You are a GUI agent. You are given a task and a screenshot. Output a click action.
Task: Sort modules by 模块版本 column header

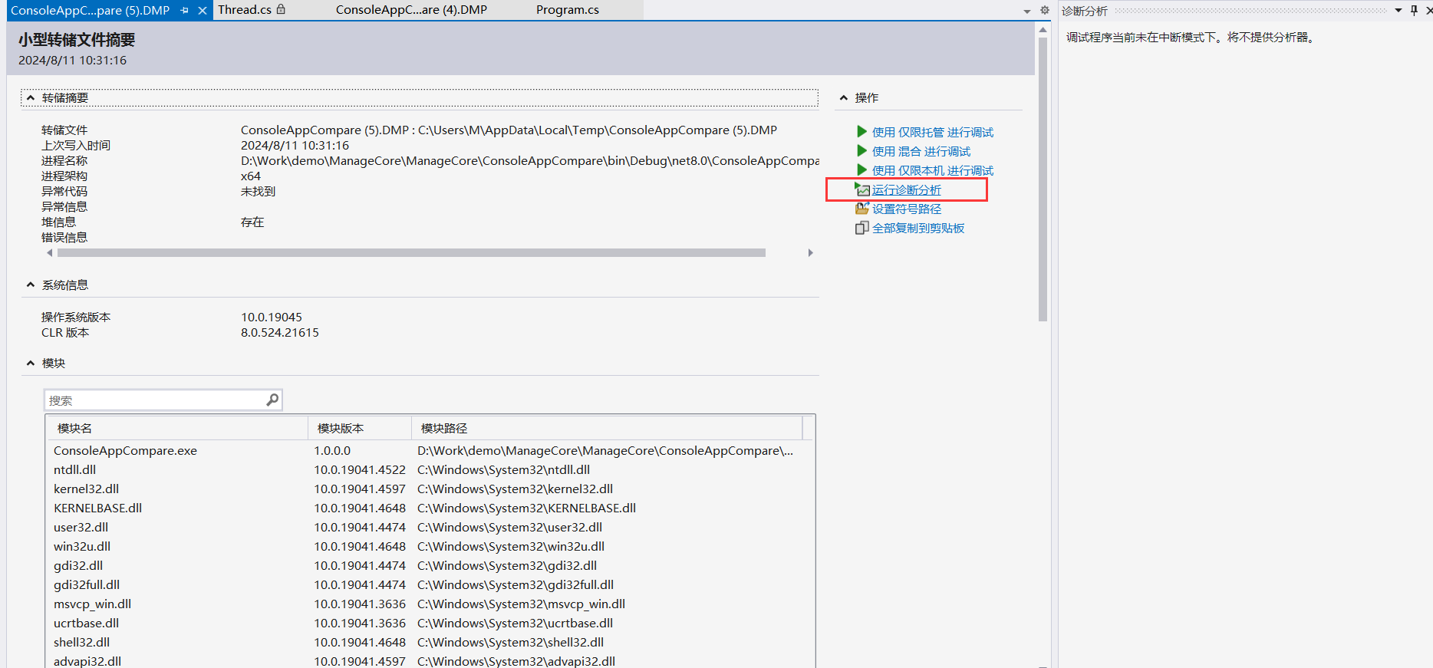click(360, 428)
